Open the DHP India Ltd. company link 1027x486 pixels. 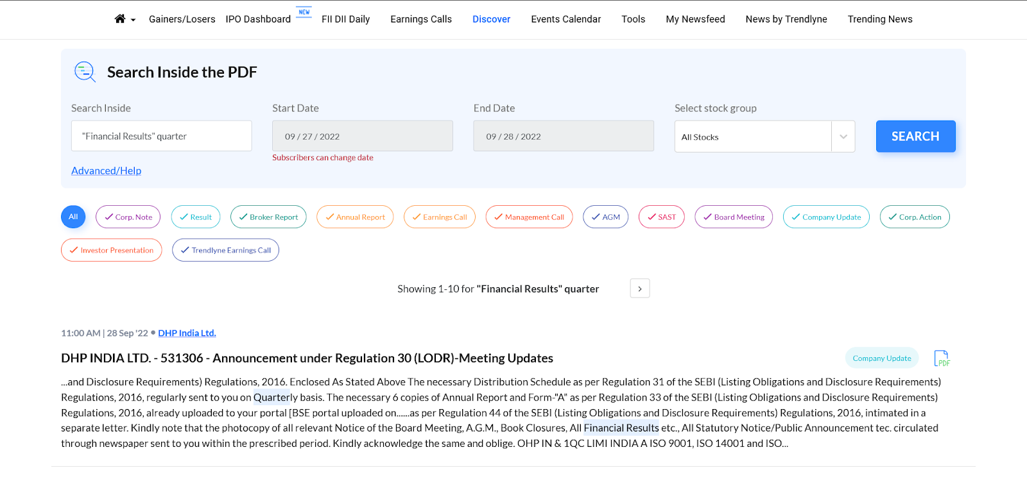(x=187, y=333)
